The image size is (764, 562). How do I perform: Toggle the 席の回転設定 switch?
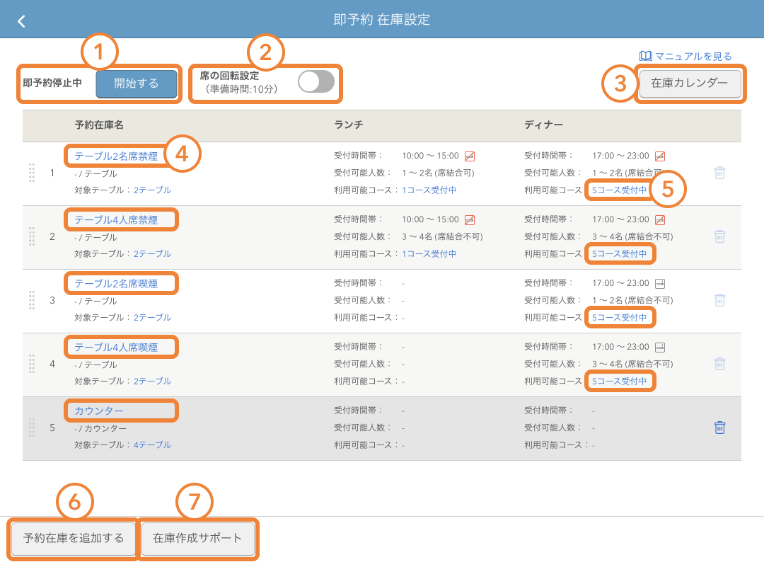click(x=316, y=82)
